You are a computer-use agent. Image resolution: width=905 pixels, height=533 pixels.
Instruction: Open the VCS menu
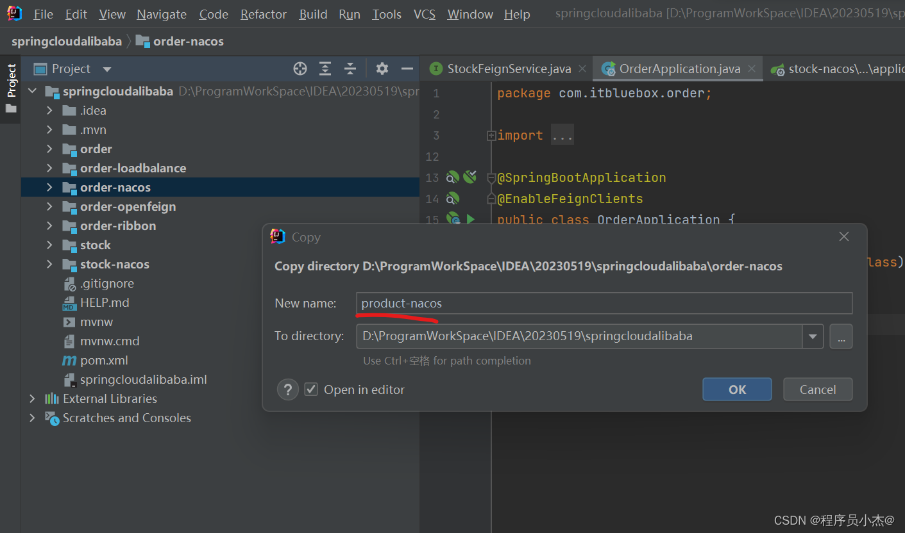tap(425, 14)
